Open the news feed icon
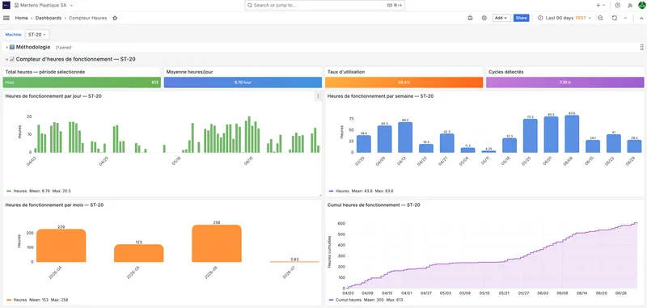Screen dimensions: 647x308 tap(630, 6)
